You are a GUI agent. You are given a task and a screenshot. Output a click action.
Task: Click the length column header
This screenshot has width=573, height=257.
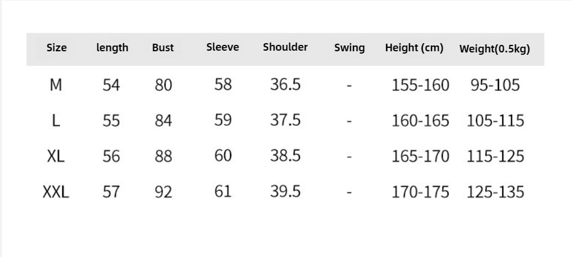pyautogui.click(x=112, y=48)
